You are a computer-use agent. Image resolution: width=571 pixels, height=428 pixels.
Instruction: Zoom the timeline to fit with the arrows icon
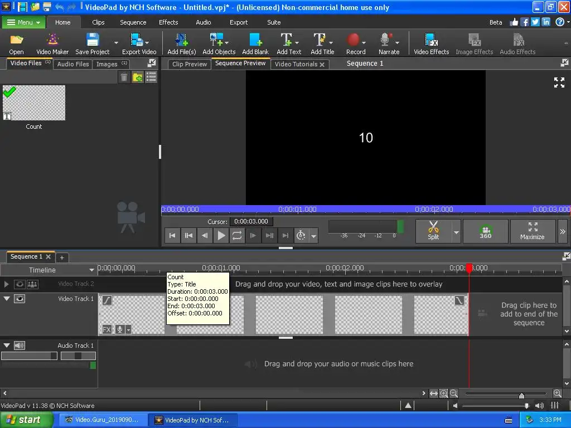(x=433, y=393)
